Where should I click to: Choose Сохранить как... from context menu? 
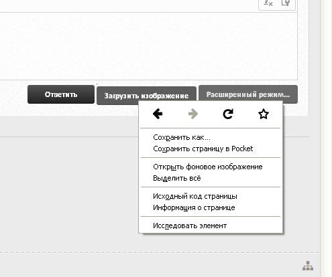(210, 137)
